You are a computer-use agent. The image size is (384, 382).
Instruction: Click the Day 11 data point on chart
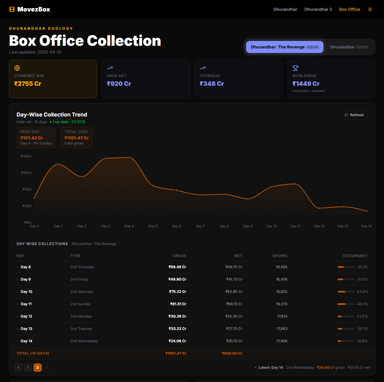[295, 184]
